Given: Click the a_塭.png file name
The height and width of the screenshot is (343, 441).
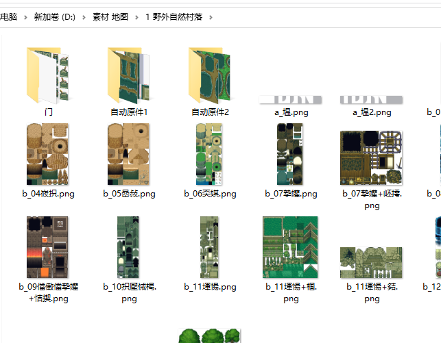Looking at the screenshot, I should (x=291, y=112).
